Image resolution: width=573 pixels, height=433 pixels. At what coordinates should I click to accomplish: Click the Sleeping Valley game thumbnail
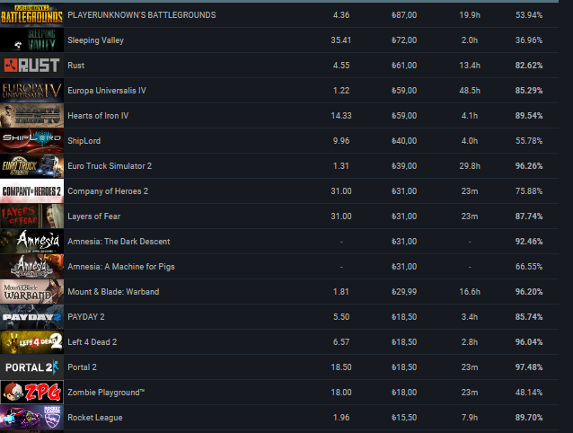click(x=31, y=40)
